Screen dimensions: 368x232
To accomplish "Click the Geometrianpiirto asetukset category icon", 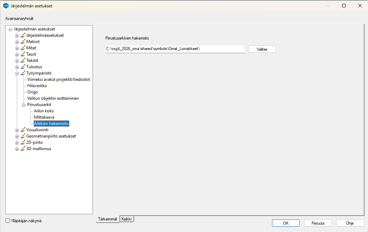I will click(23, 136).
